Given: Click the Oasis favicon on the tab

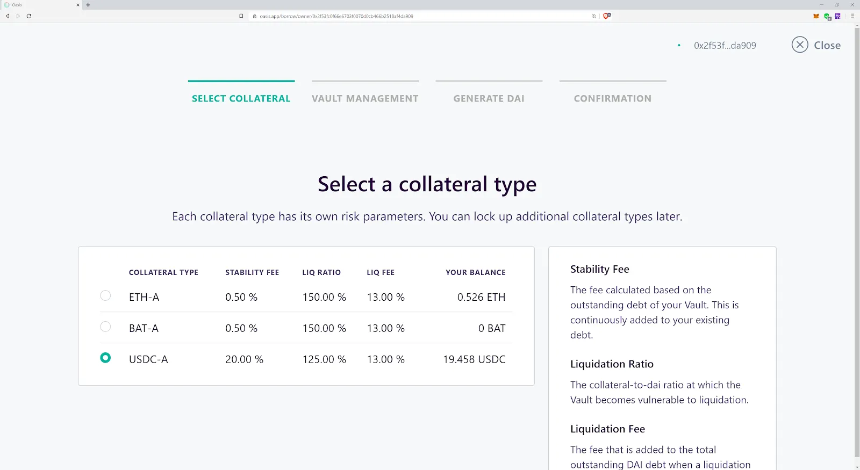Looking at the screenshot, I should pos(7,5).
